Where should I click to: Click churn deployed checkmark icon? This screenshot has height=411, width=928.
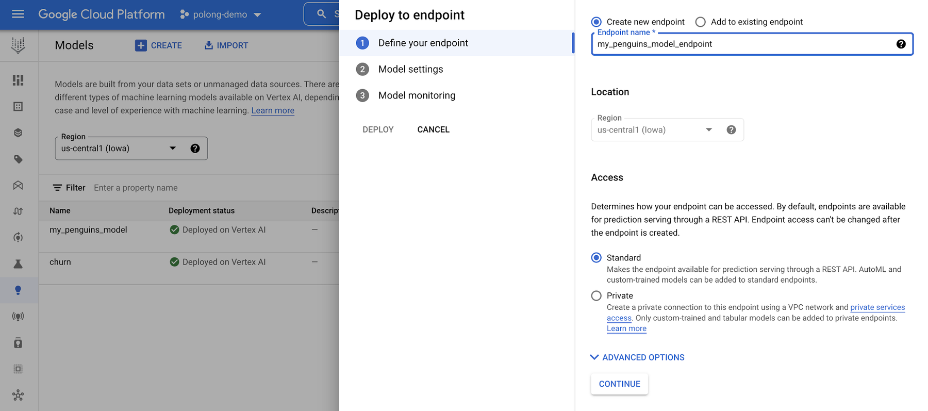point(174,262)
